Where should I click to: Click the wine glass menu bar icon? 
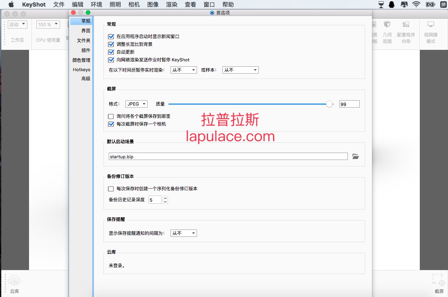(381, 4)
